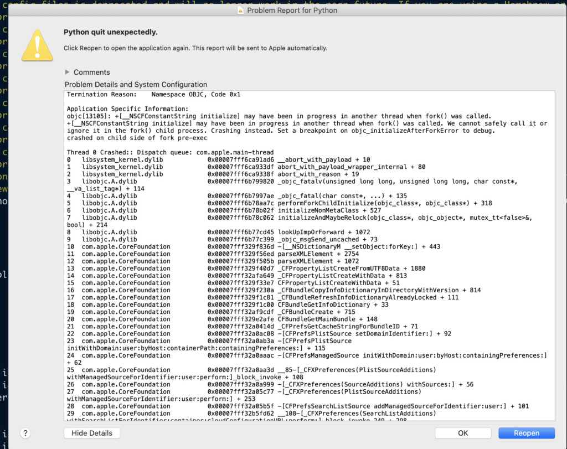567x449 pixels.
Task: Click the Python quit unexpectedly heading
Action: coord(109,33)
